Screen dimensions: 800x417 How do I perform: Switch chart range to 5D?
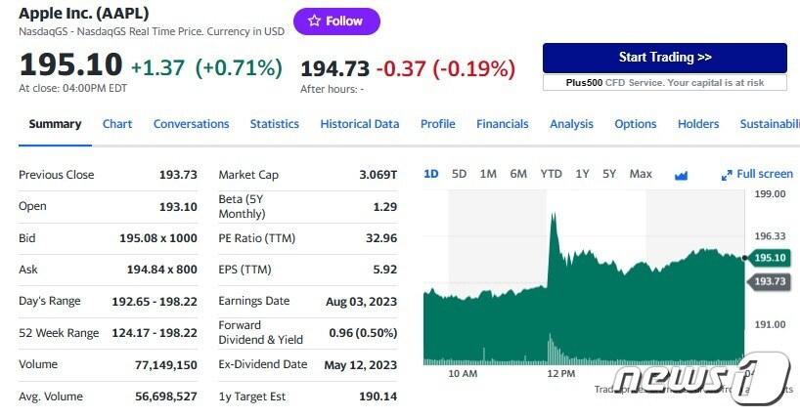(x=459, y=174)
